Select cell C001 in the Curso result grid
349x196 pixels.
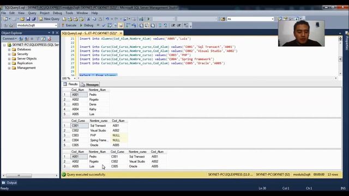point(79,126)
